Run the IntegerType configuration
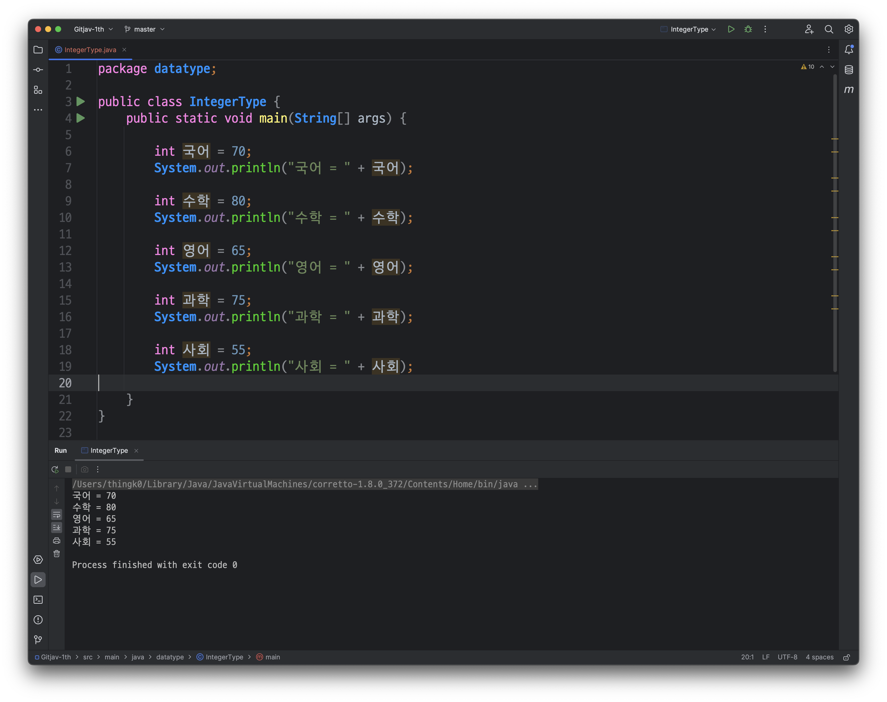 [x=731, y=29]
